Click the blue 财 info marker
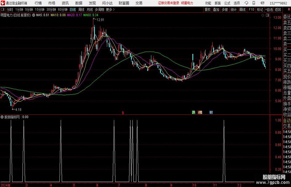The image size is (291, 187). pos(211,112)
